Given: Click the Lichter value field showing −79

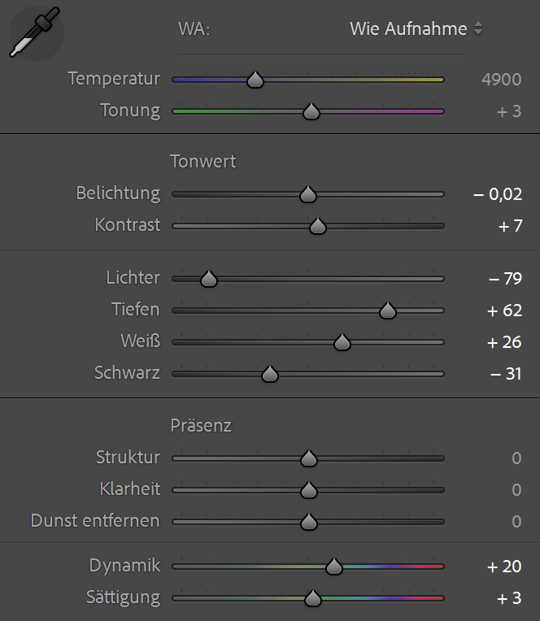Looking at the screenshot, I should [505, 279].
